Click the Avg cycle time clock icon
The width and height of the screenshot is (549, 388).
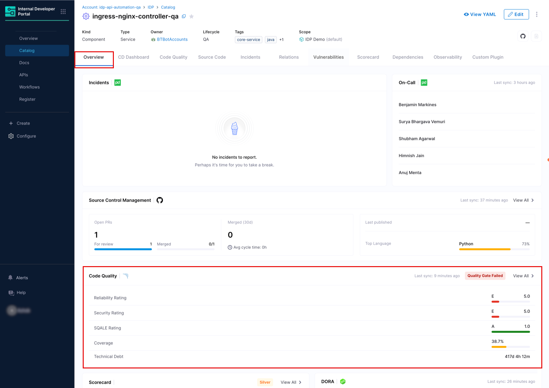tap(230, 247)
